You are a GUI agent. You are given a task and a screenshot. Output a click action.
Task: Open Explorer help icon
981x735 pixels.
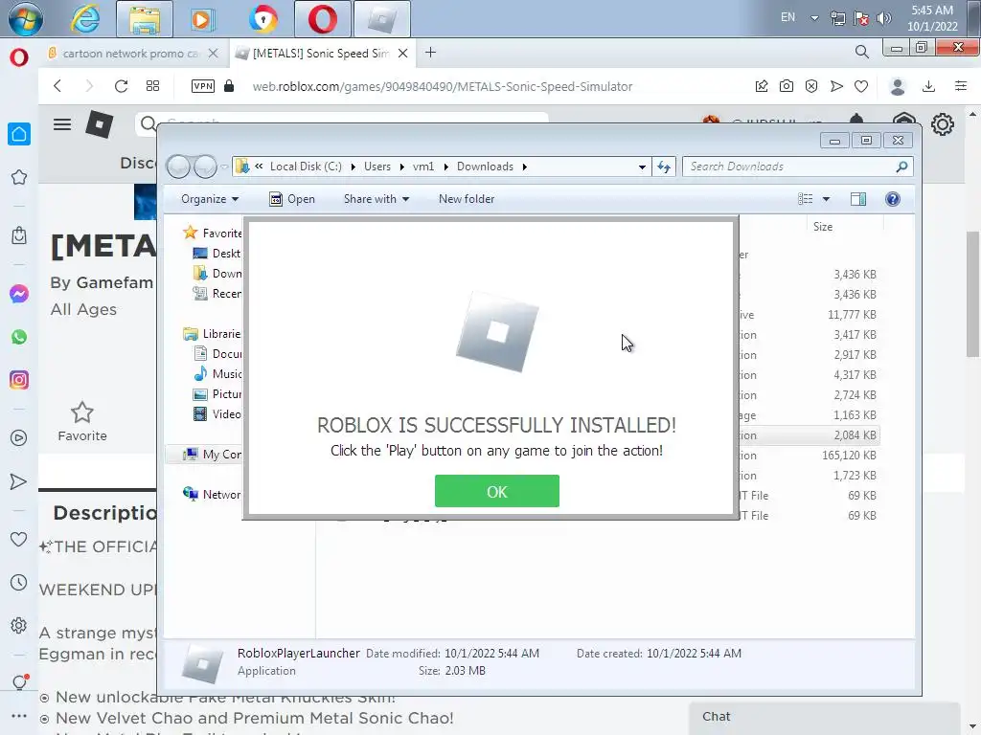pyautogui.click(x=893, y=199)
